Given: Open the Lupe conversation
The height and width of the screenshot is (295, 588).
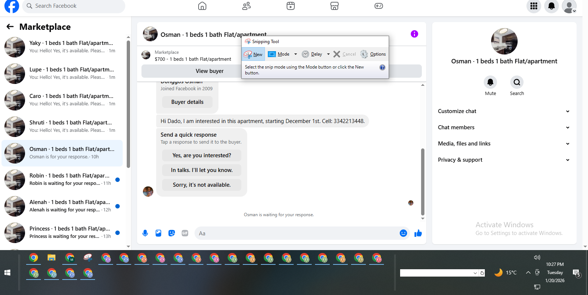Looking at the screenshot, I should [x=62, y=73].
